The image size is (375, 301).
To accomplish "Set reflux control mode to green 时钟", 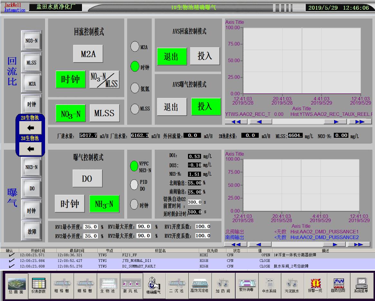I will click(x=70, y=79).
